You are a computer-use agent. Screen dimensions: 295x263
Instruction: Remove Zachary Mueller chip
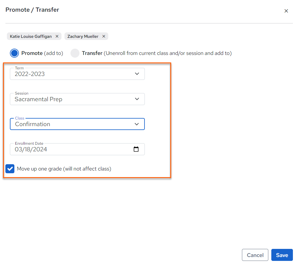[104, 36]
